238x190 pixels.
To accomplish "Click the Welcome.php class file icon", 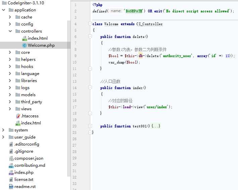I will [x=25, y=45].
